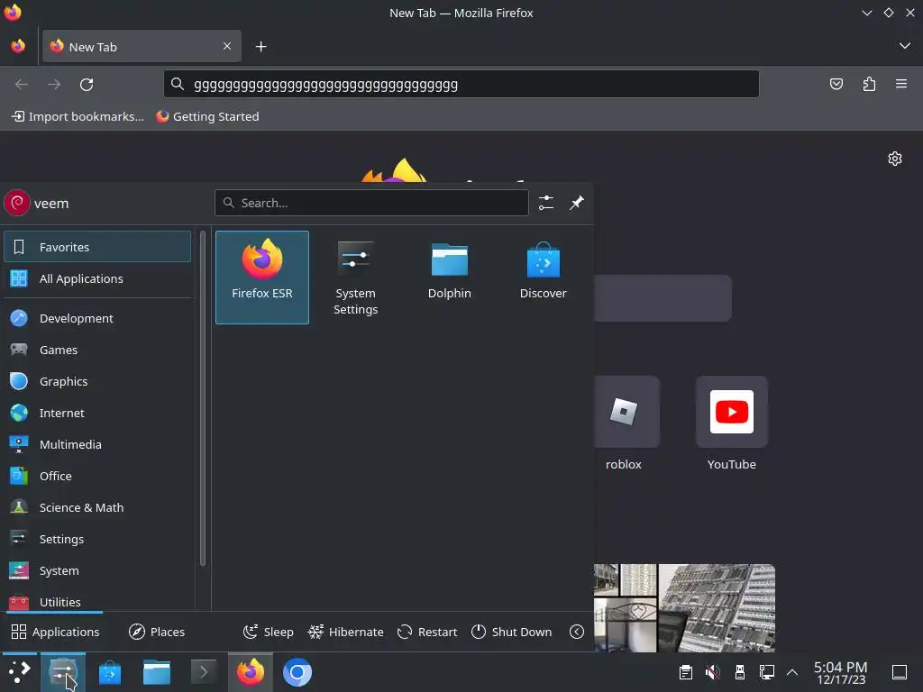Select Favorites in launcher sidebar
The width and height of the screenshot is (923, 692).
97,247
